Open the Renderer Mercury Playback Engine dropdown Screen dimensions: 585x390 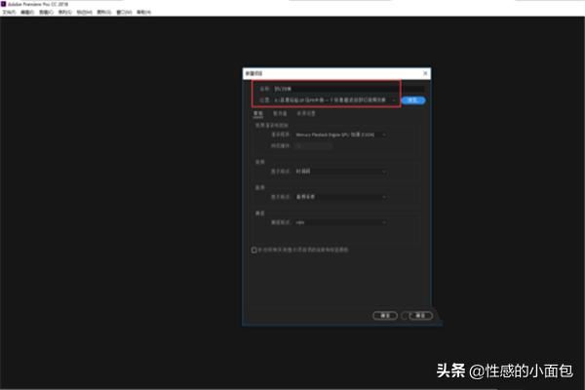340,135
